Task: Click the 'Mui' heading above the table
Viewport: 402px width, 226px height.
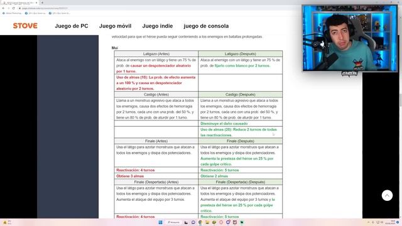Action: pos(114,48)
